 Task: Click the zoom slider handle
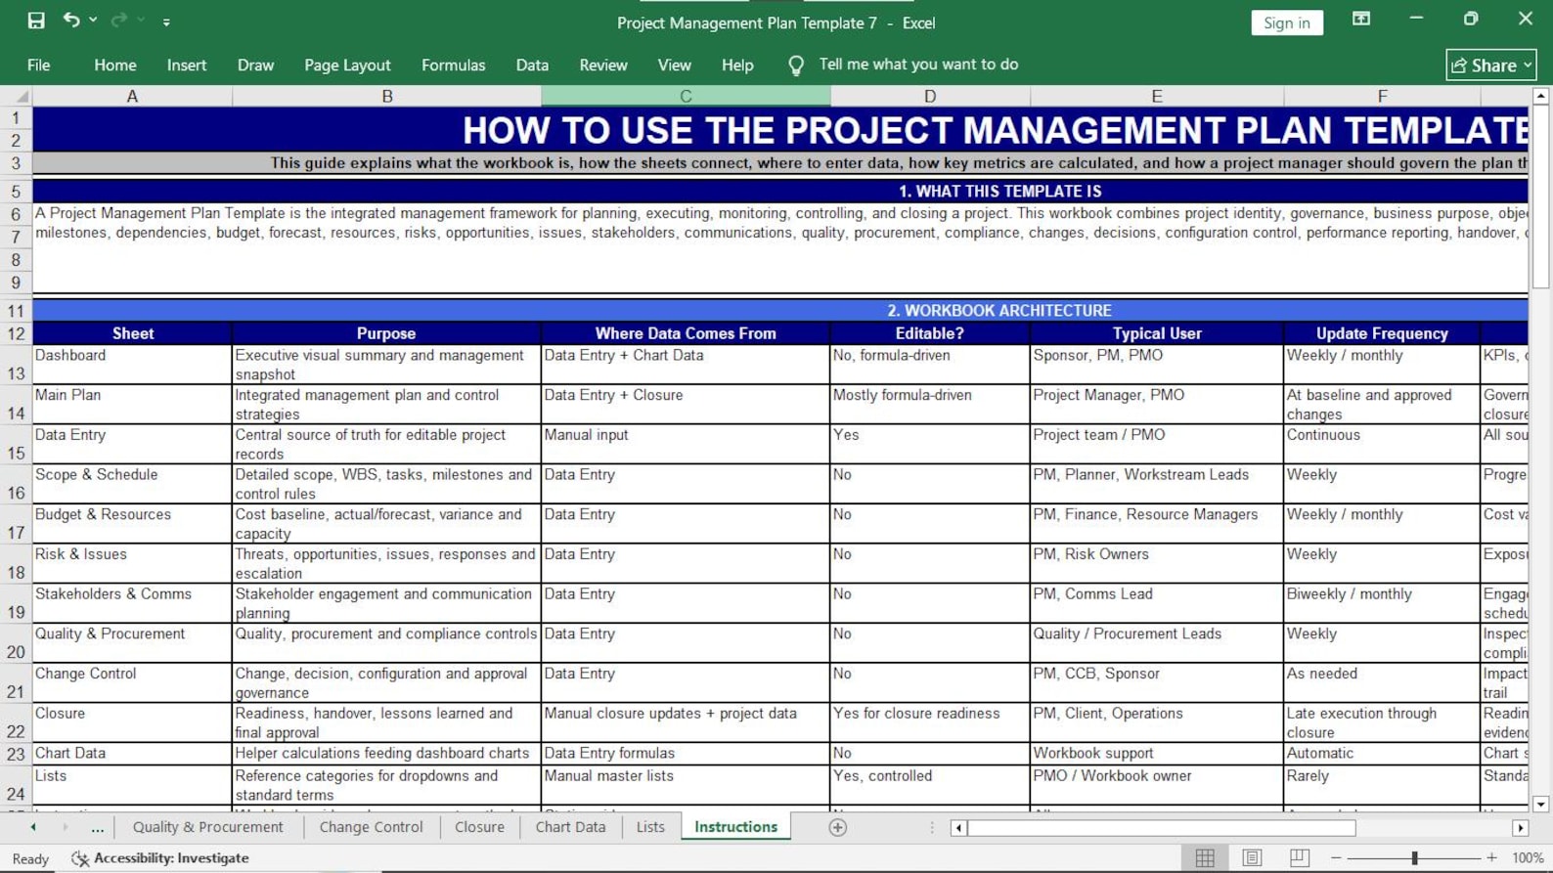pyautogui.click(x=1414, y=857)
